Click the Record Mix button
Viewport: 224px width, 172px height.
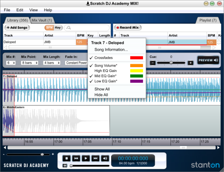click(128, 27)
